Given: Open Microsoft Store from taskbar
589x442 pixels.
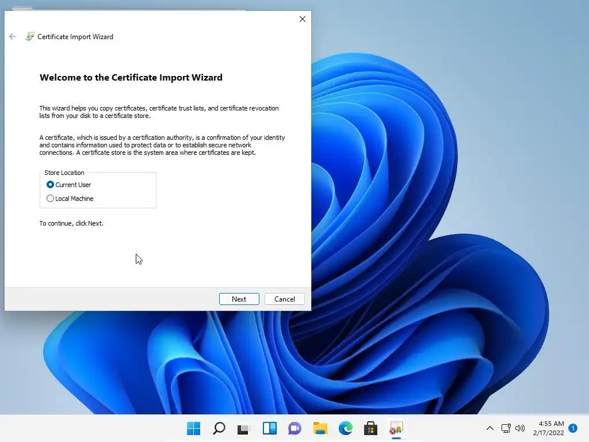Looking at the screenshot, I should (x=371, y=428).
